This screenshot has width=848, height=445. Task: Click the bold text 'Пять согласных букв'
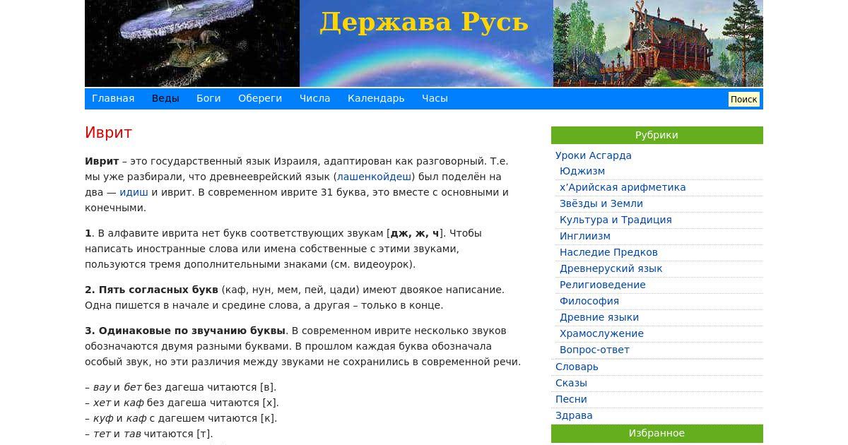tap(158, 290)
